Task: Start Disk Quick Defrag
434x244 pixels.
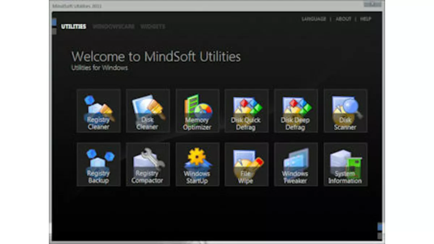Action: (246, 111)
